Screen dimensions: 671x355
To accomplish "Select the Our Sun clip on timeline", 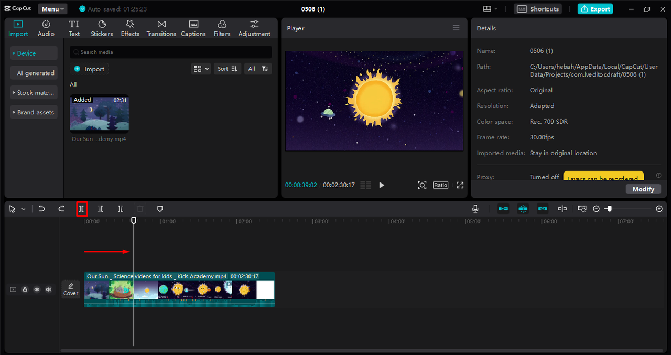I will point(179,289).
